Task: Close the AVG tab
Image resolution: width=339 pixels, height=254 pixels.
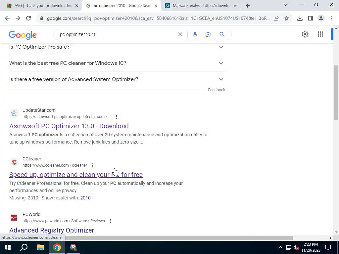Action: click(x=77, y=6)
